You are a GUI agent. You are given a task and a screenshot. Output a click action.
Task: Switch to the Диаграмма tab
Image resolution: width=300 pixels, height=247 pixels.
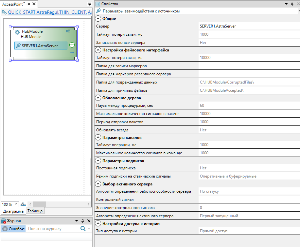(13, 211)
